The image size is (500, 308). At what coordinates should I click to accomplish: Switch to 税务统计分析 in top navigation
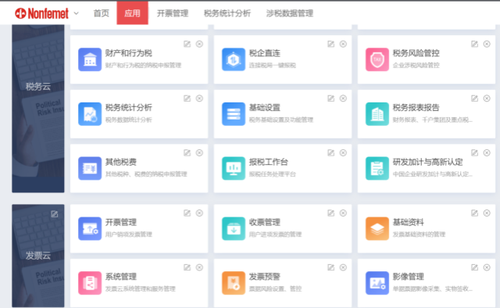[227, 13]
